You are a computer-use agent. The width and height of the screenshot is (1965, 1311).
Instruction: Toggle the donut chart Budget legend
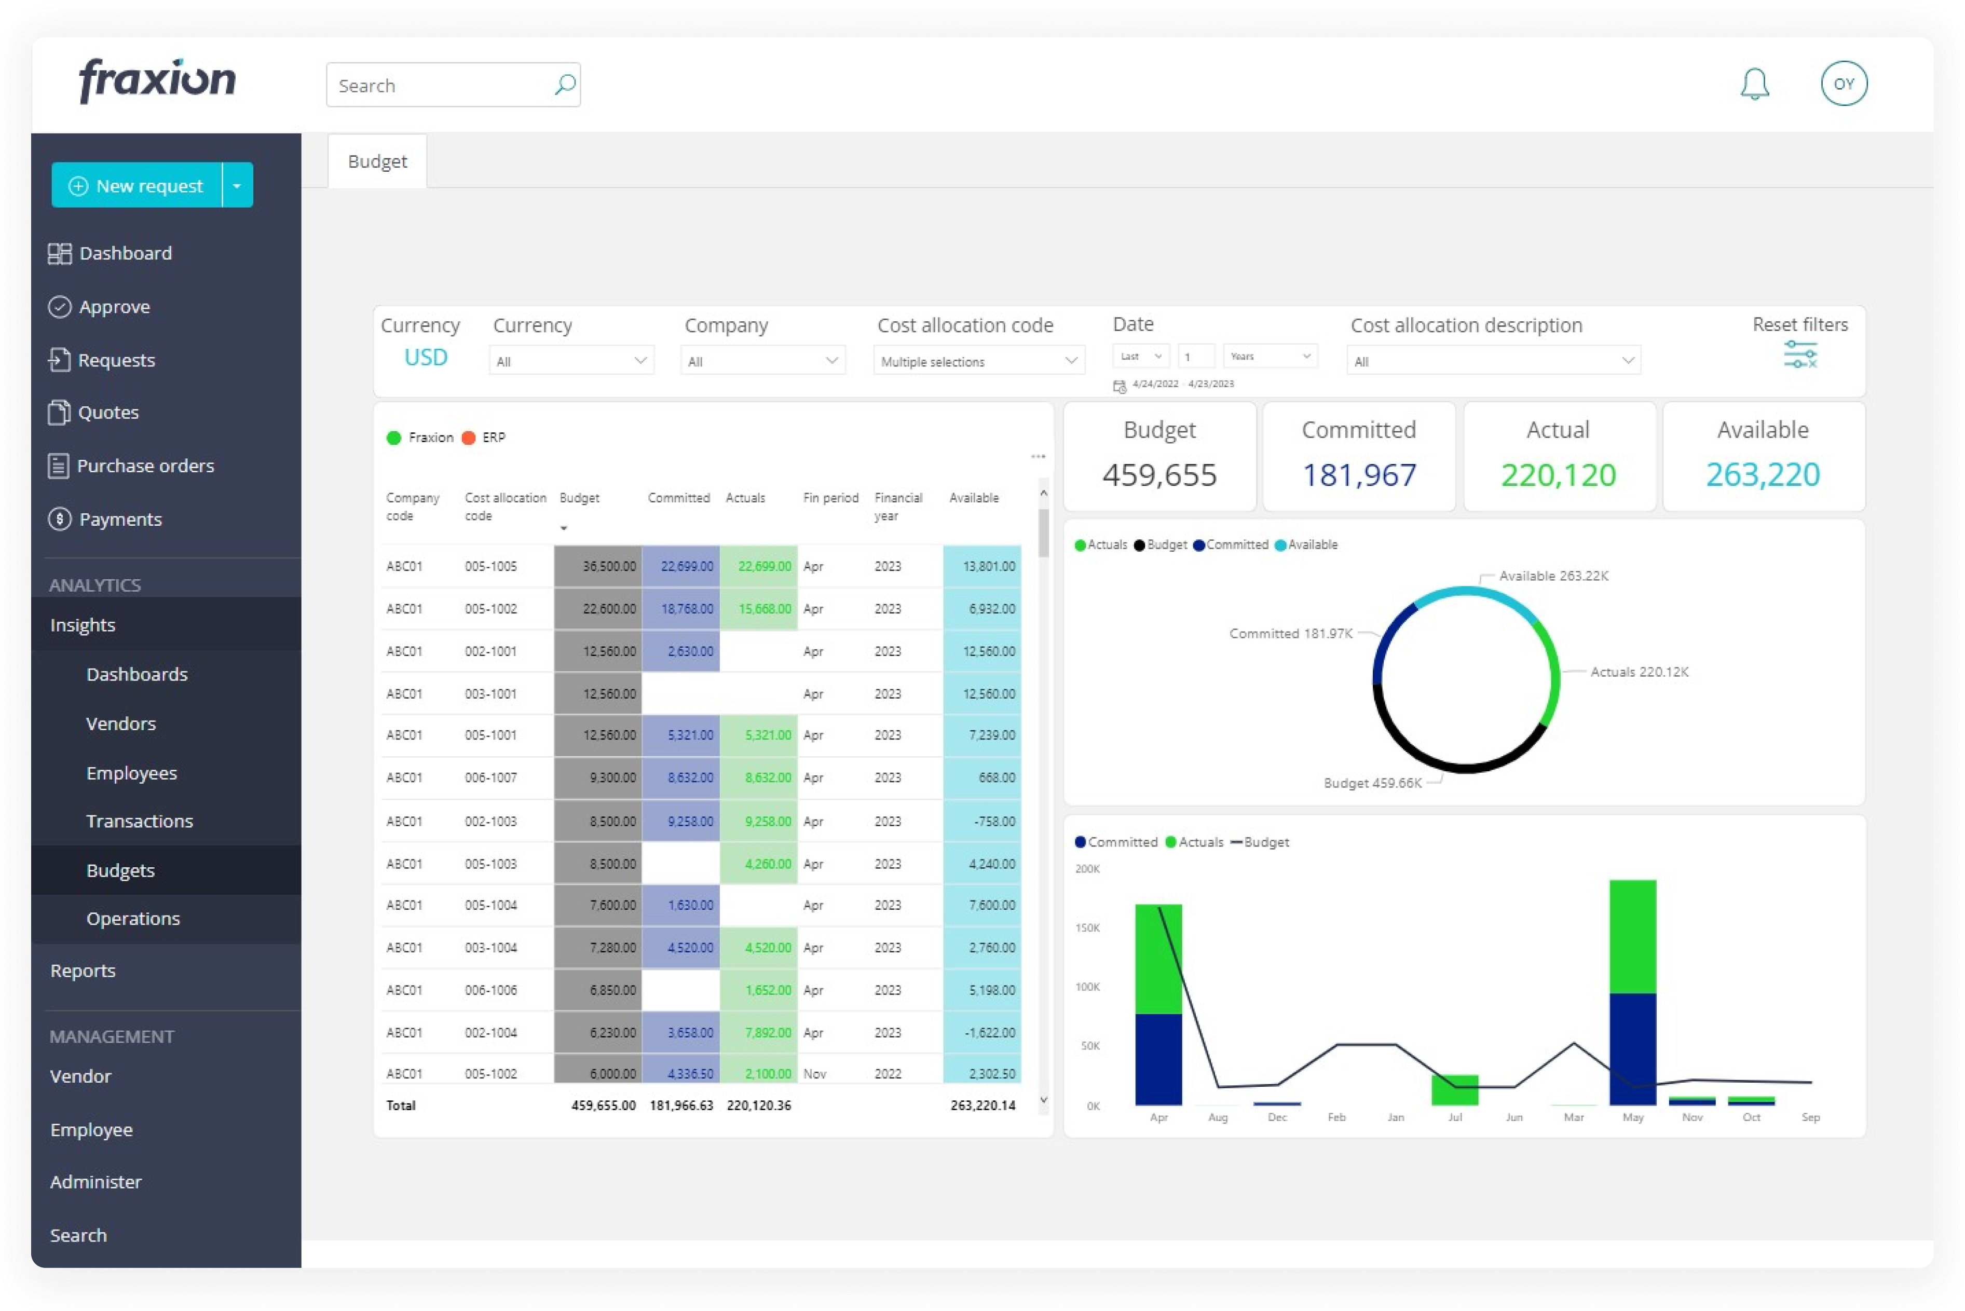point(1160,545)
